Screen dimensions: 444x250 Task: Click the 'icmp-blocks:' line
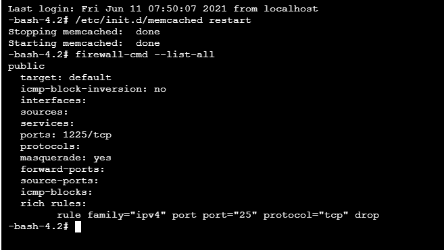tap(56, 192)
